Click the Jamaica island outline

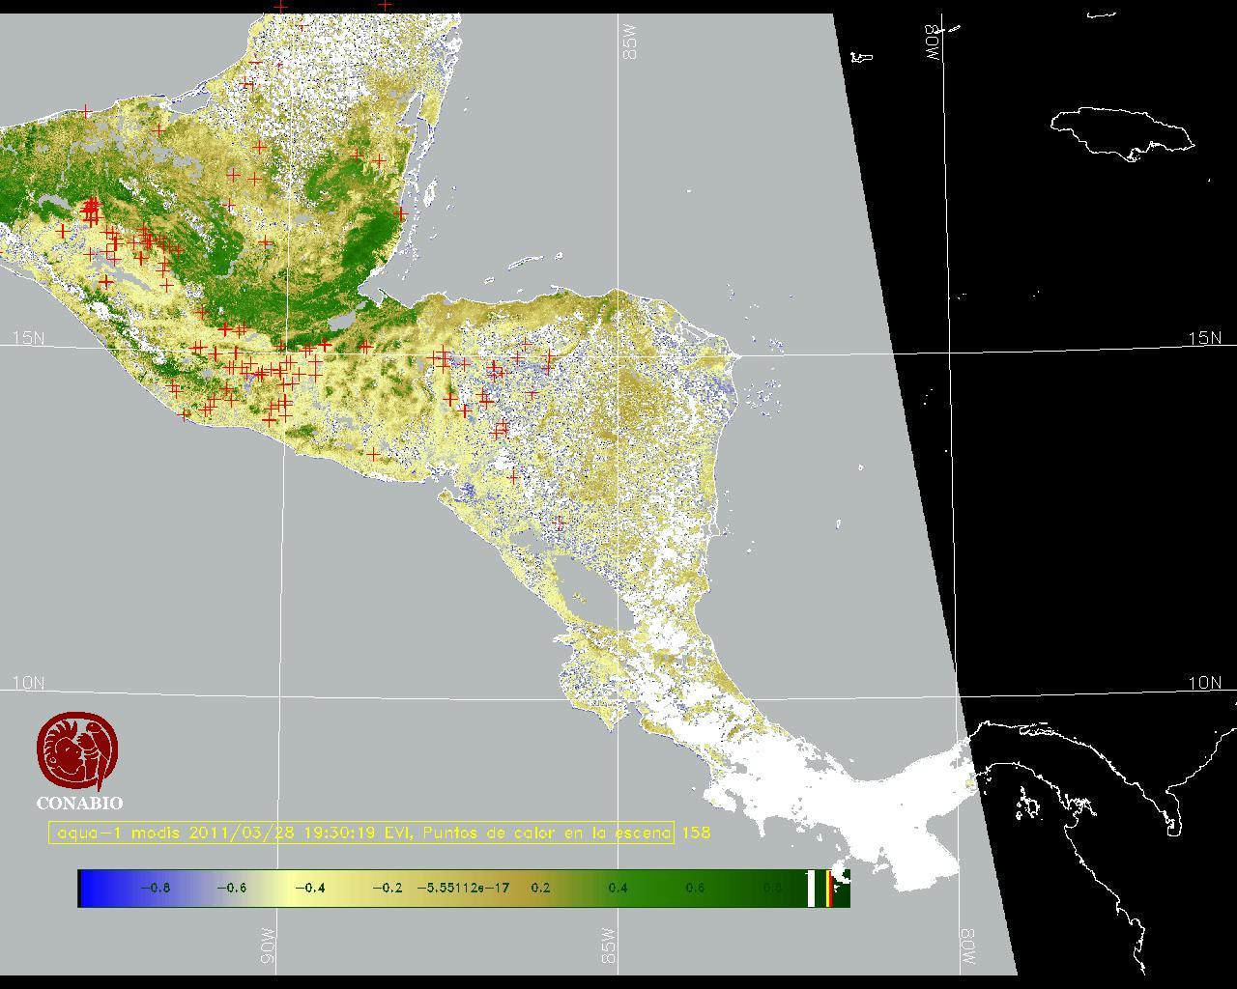point(1121,132)
